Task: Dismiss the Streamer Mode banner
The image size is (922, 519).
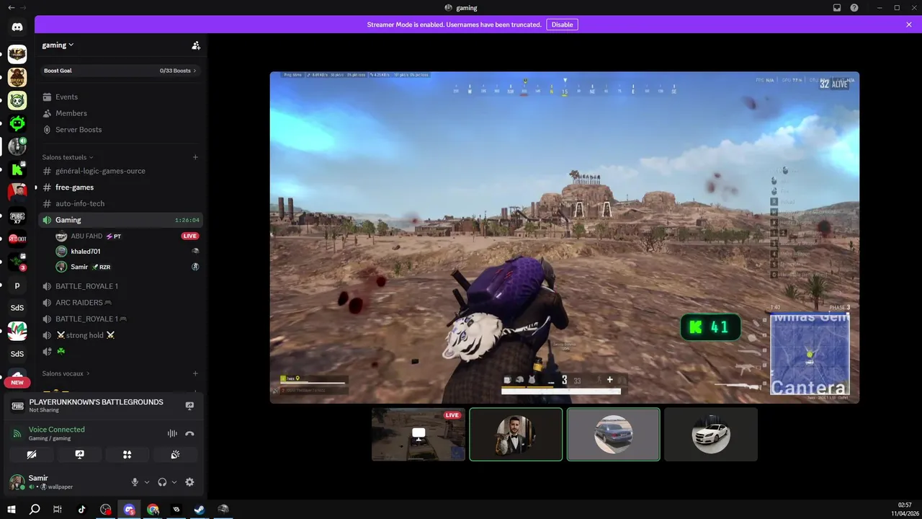Action: [909, 25]
